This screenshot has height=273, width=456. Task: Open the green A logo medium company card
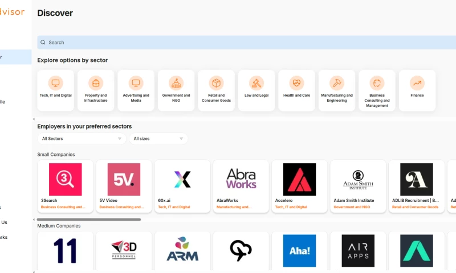click(417, 251)
